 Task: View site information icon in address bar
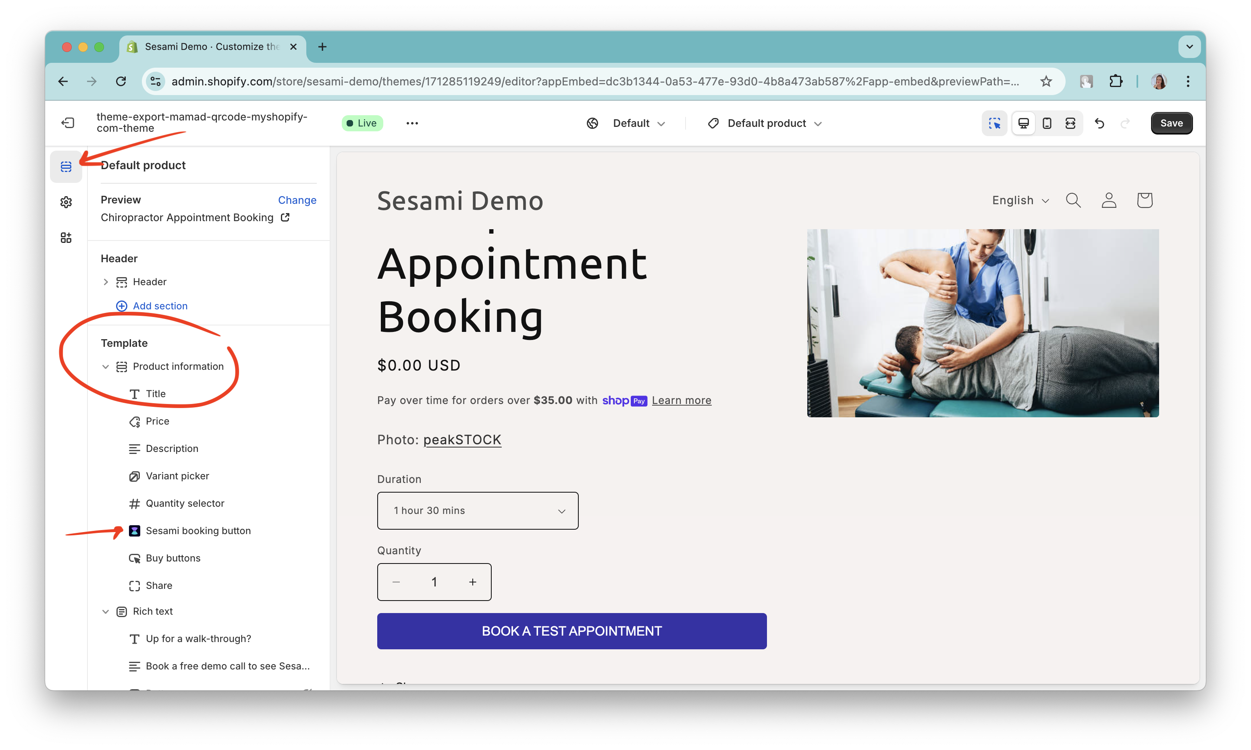[156, 81]
